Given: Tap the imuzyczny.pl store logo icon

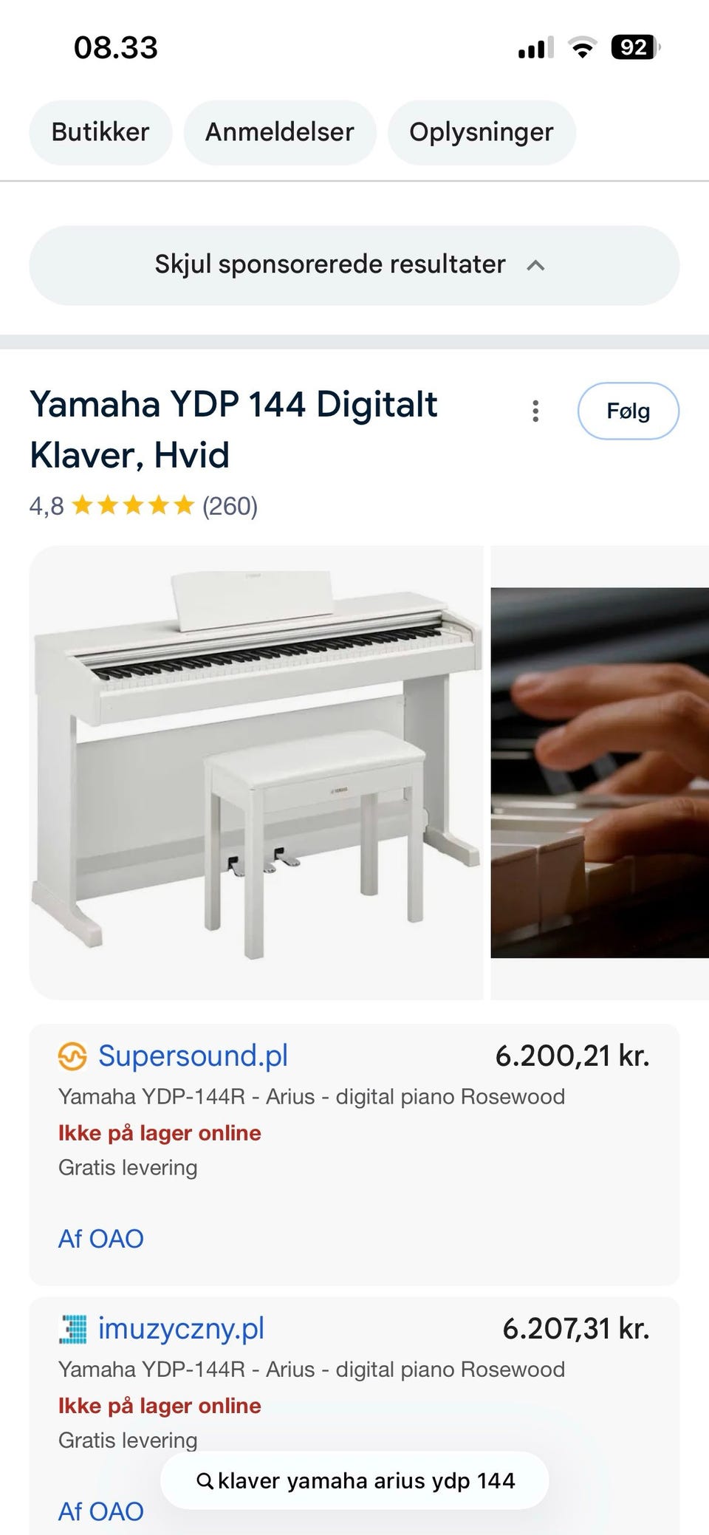Looking at the screenshot, I should pyautogui.click(x=72, y=1329).
